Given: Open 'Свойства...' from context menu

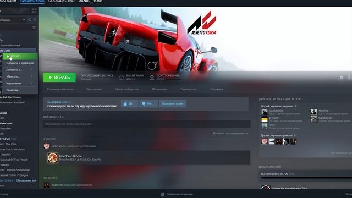Looking at the screenshot, I should click(20, 90).
